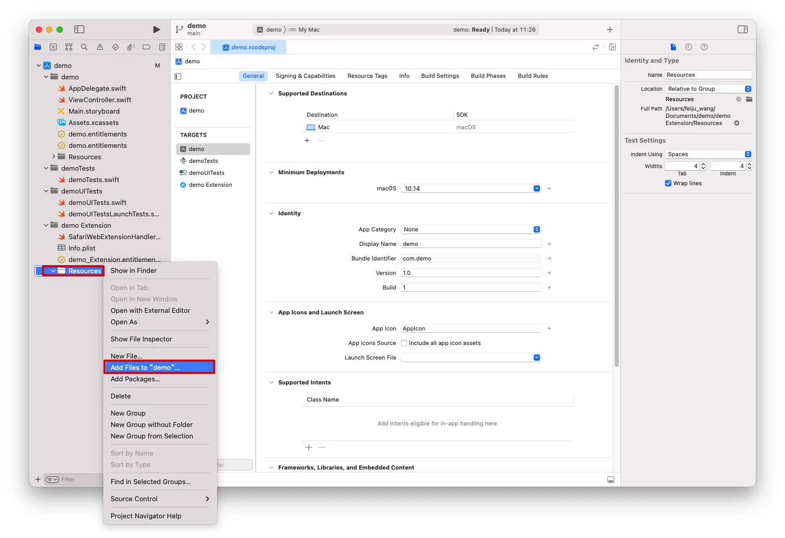Screen dimensions: 785x538
Task: Go back in editor history
Action: point(194,47)
